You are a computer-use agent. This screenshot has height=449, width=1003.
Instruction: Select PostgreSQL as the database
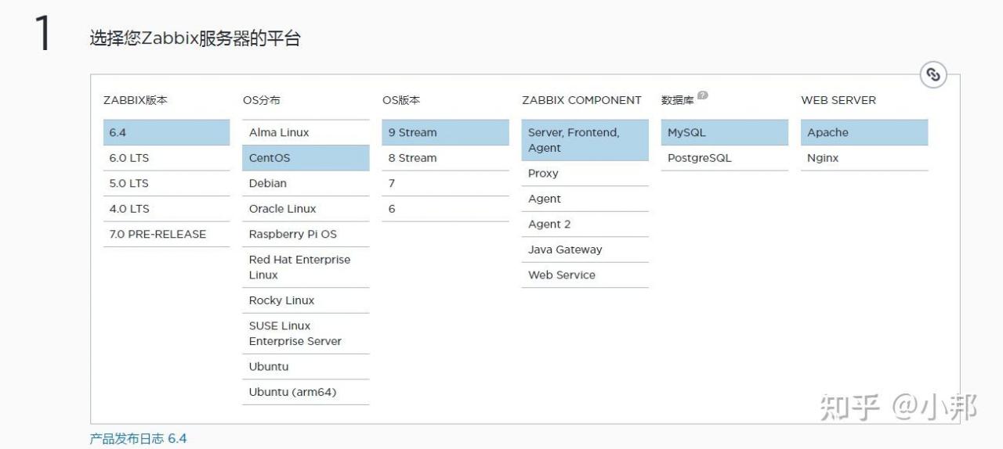tap(725, 158)
